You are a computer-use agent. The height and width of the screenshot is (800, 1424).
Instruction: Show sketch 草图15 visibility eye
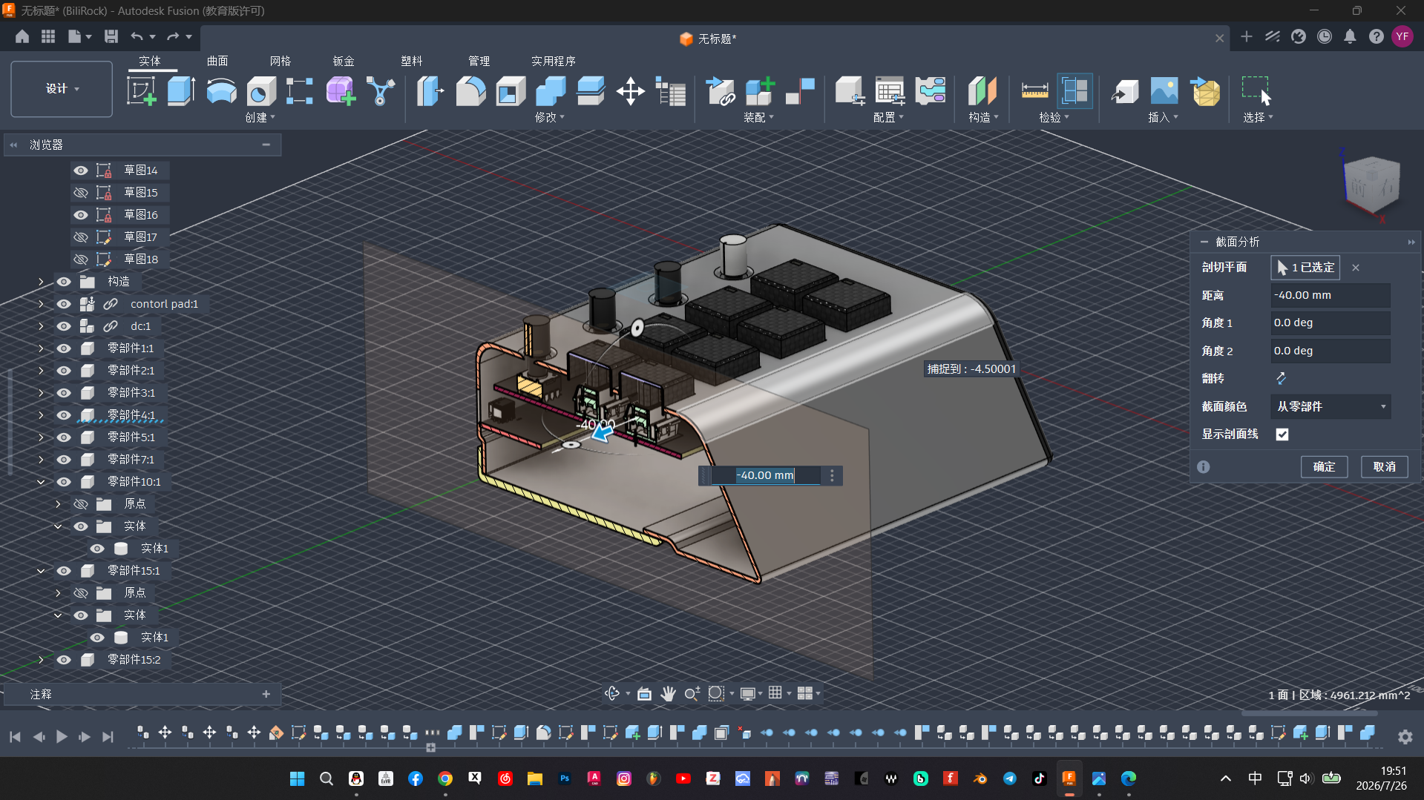coord(81,193)
